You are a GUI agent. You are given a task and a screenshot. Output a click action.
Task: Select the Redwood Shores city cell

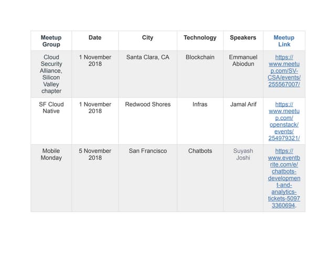[x=148, y=105]
